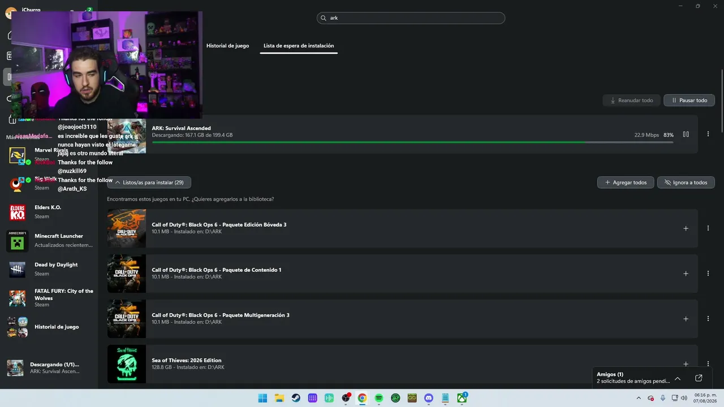Open more options for Paquete Multigeneración 3
The height and width of the screenshot is (407, 724).
click(708, 319)
